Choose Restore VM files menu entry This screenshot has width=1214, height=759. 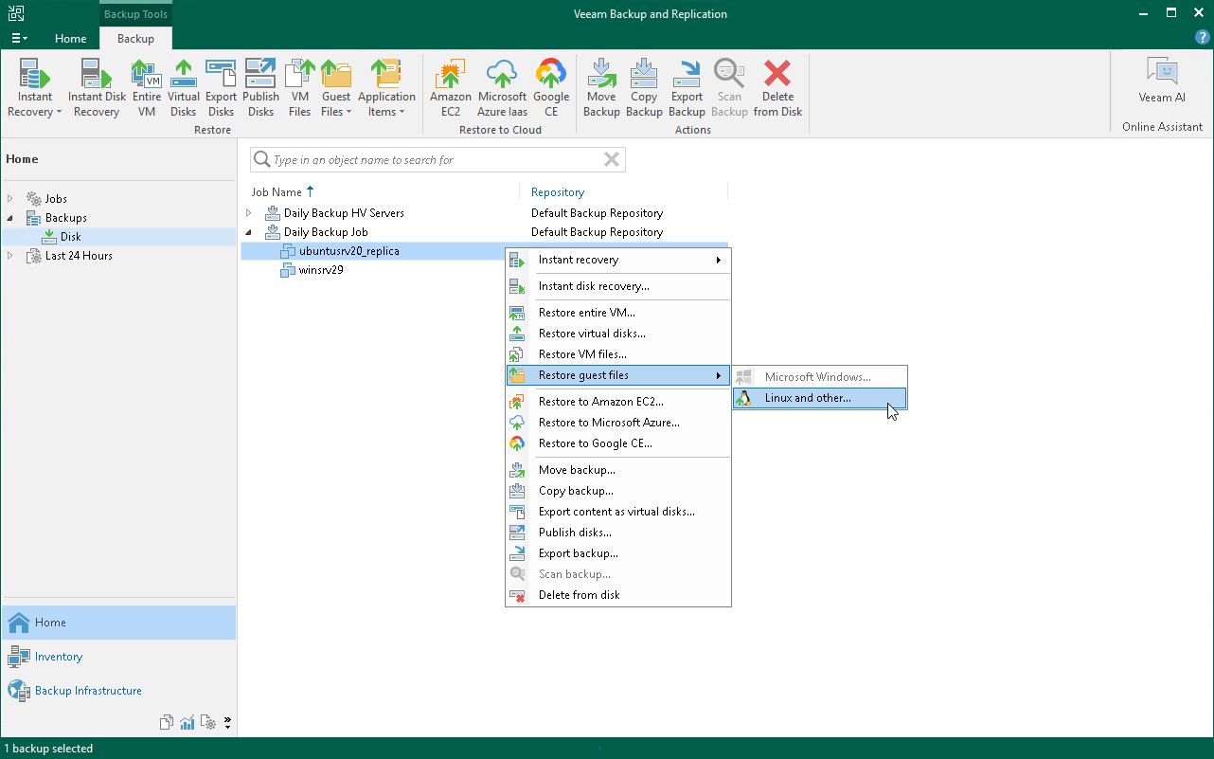[x=618, y=354]
